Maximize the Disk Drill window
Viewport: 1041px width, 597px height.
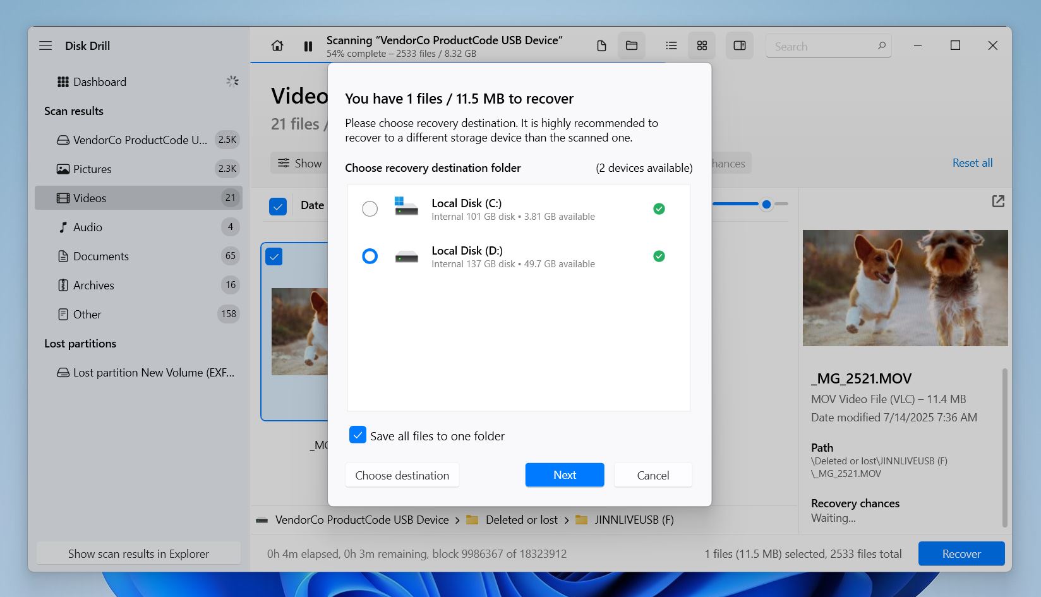955,45
